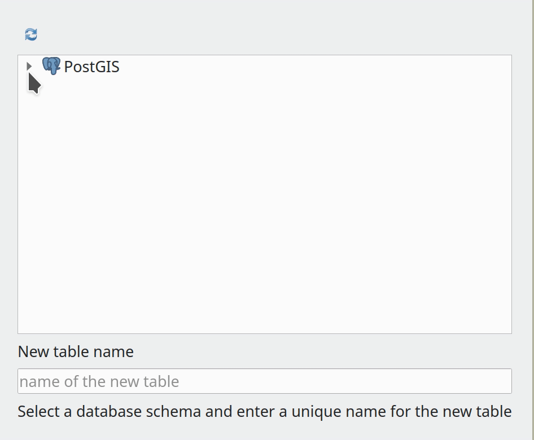
Task: Click the word 'PostGIS' in tree
Action: [91, 67]
